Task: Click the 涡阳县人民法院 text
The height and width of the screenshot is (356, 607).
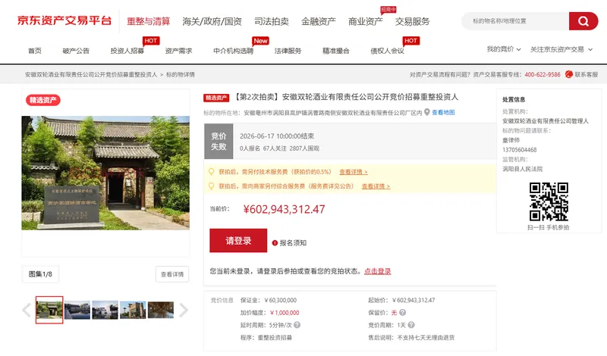Action: (x=522, y=168)
